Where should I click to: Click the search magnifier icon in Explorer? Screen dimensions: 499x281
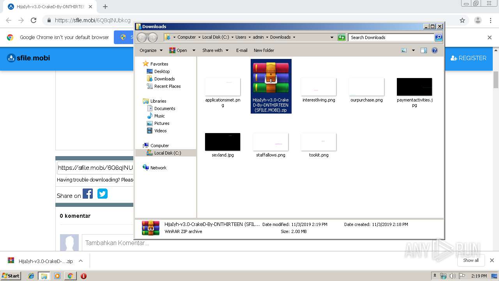tap(439, 37)
